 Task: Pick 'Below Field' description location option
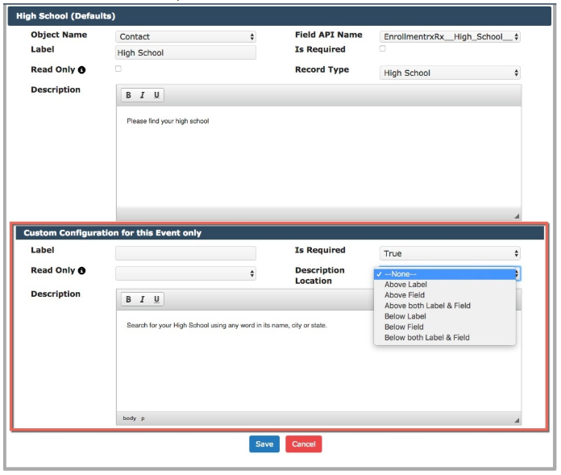[404, 327]
